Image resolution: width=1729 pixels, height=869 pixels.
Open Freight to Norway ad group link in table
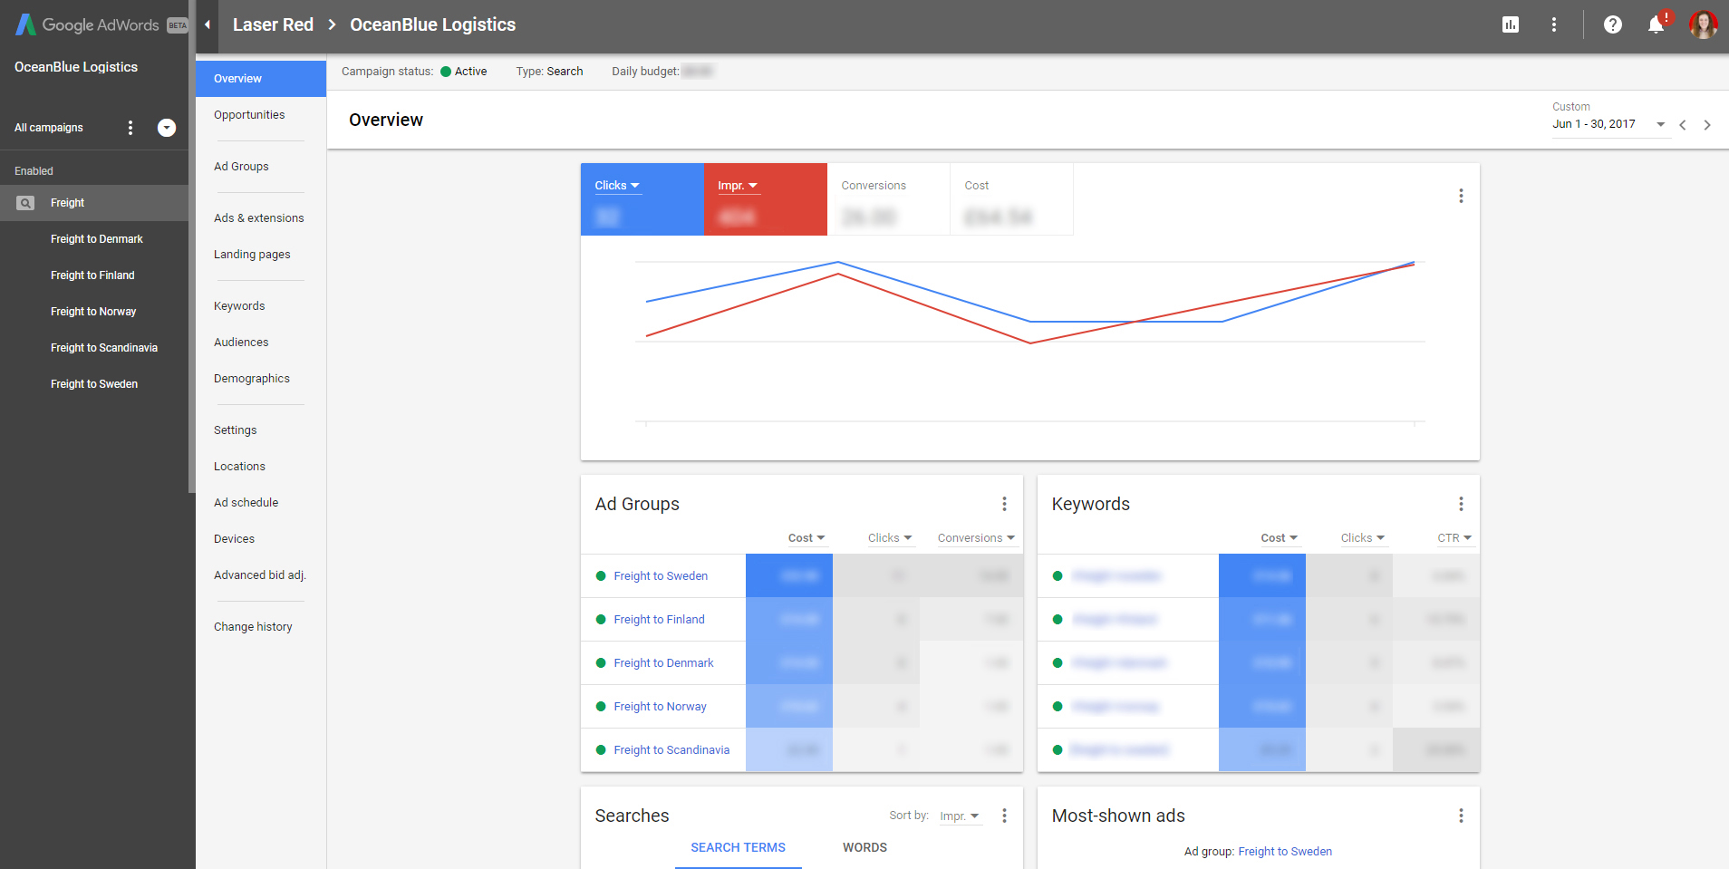pos(660,707)
